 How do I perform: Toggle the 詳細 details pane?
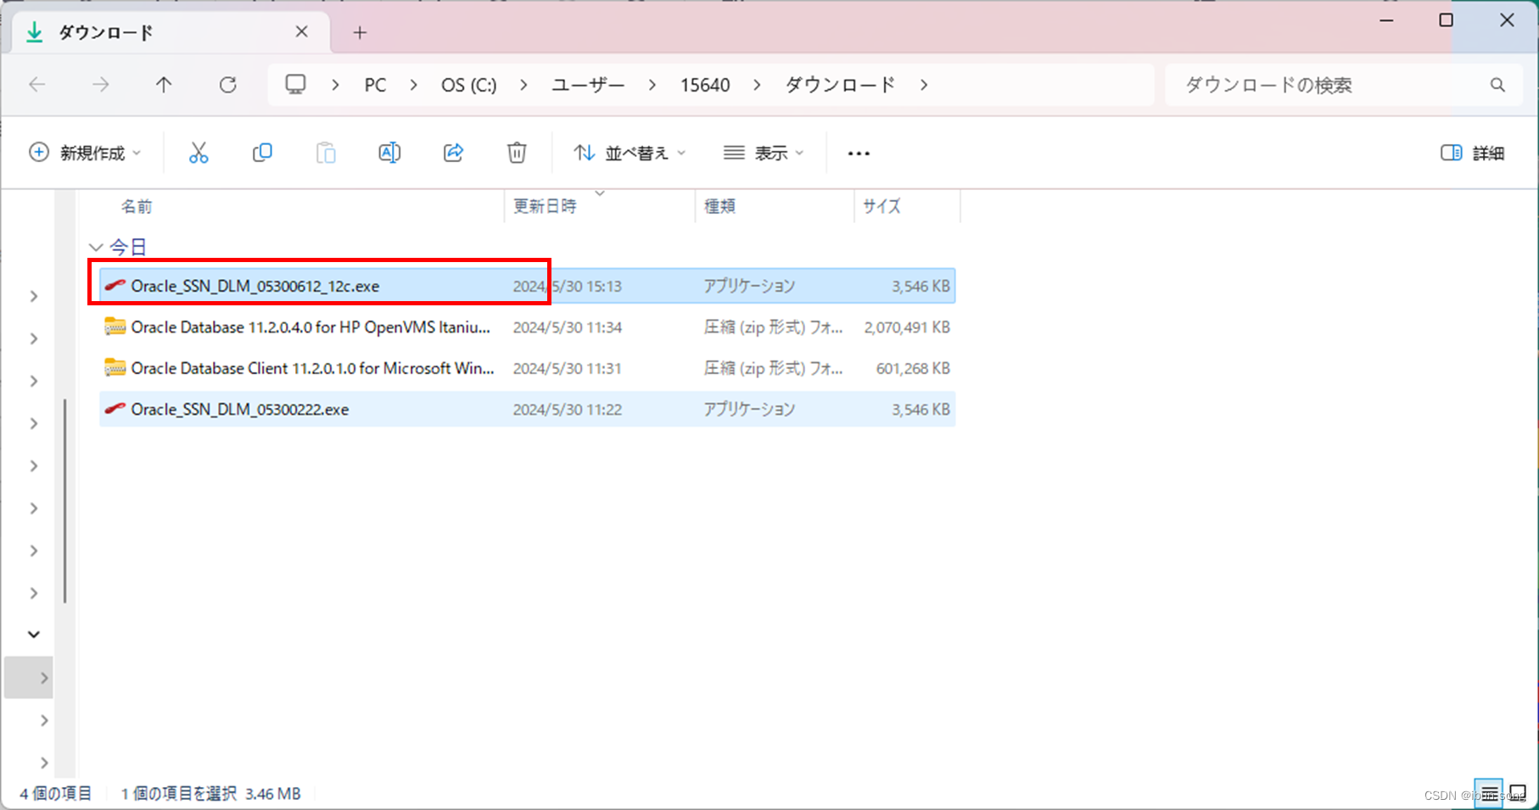[1473, 153]
